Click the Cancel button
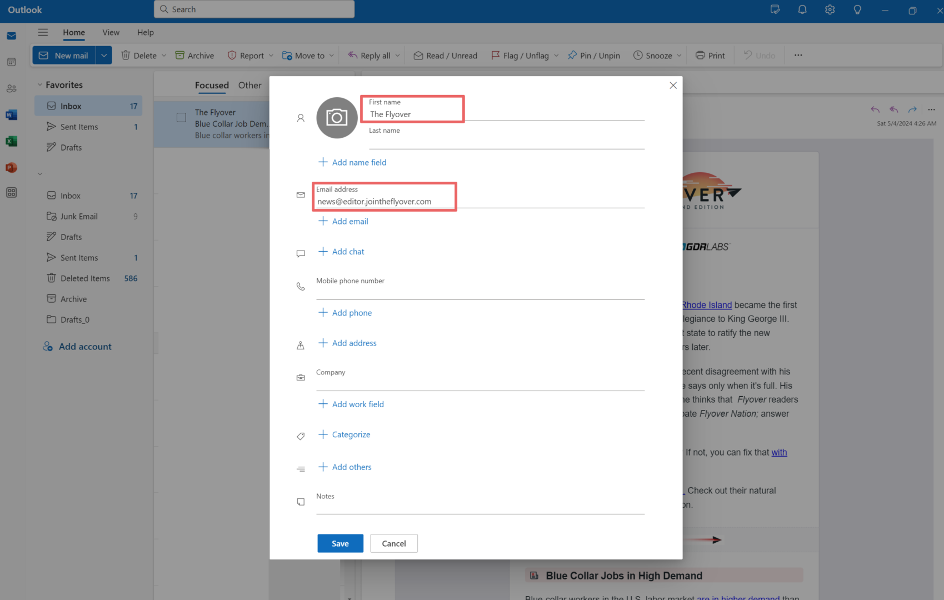 click(394, 543)
